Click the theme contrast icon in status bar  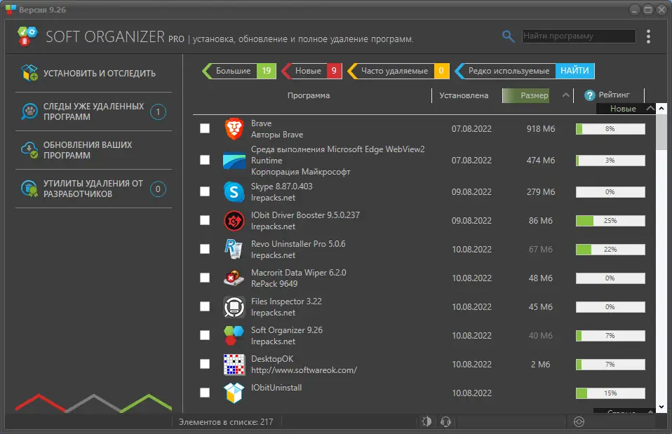tap(427, 422)
